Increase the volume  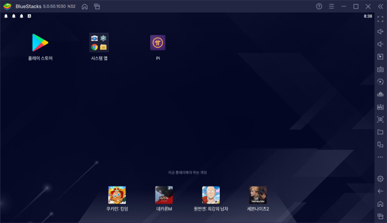point(380,31)
